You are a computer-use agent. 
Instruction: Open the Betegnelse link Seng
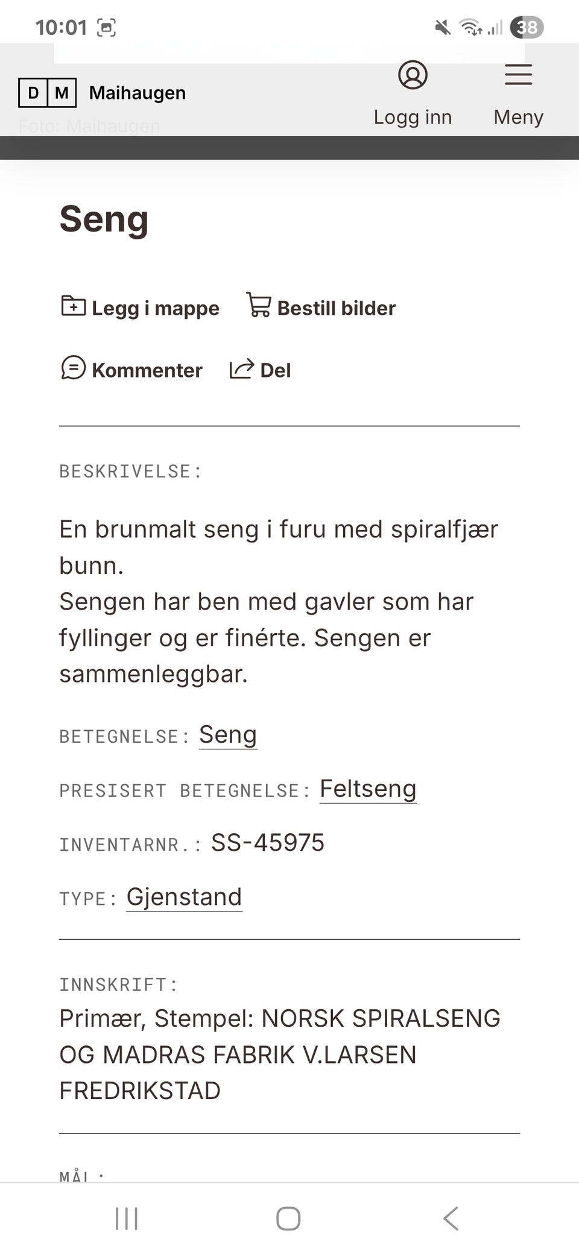(x=228, y=734)
